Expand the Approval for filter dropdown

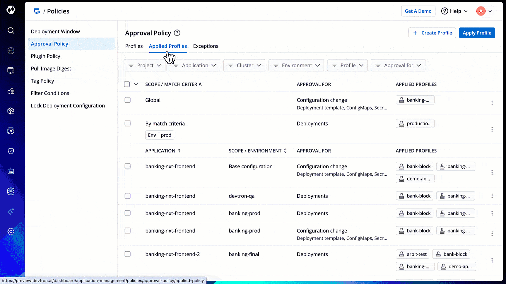click(x=398, y=65)
